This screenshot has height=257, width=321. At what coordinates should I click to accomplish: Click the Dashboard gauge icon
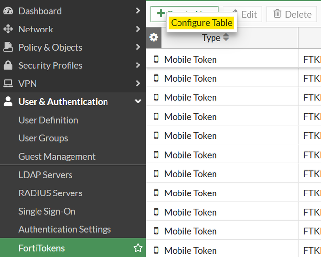coord(8,11)
